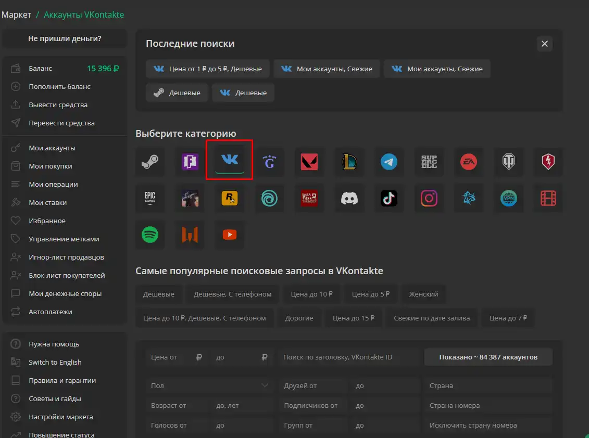This screenshot has width=589, height=438.
Task: Apply popular query Дешевые, С телефоном
Action: click(232, 294)
